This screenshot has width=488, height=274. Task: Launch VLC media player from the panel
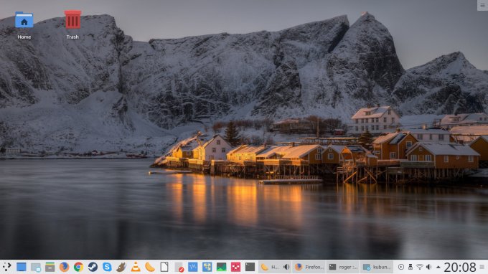(x=136, y=267)
